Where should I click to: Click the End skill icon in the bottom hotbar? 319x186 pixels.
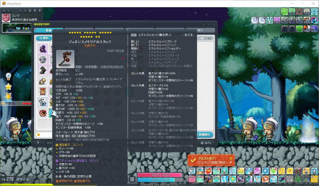(208, 179)
